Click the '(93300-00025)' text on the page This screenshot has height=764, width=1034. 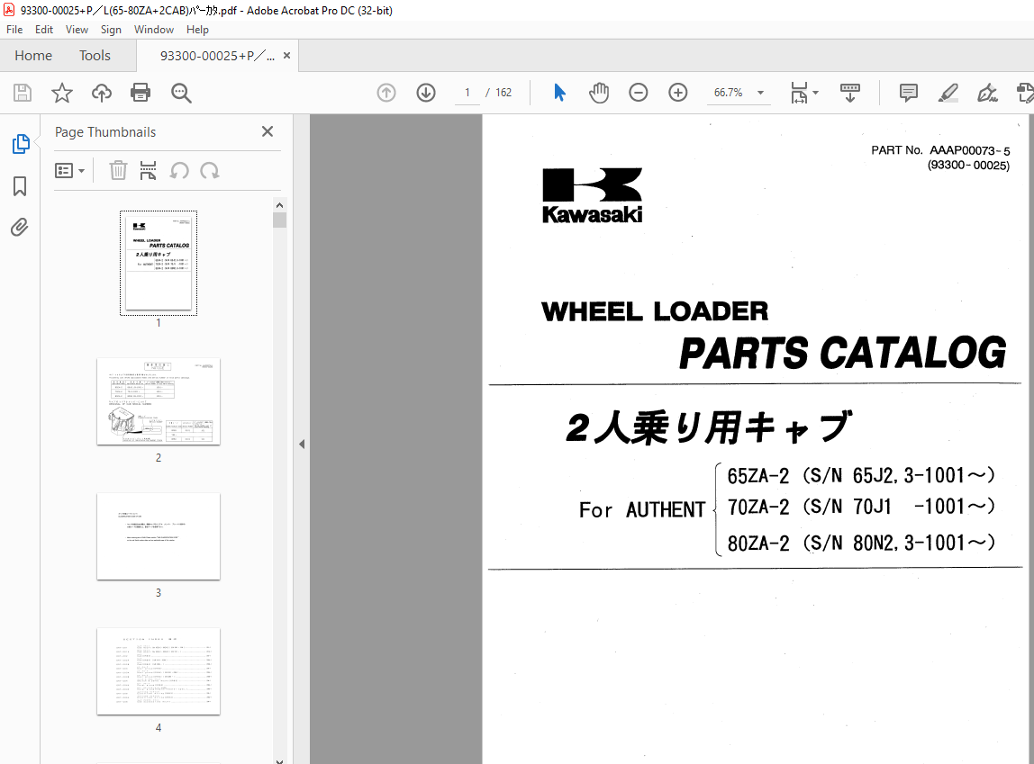coord(968,166)
